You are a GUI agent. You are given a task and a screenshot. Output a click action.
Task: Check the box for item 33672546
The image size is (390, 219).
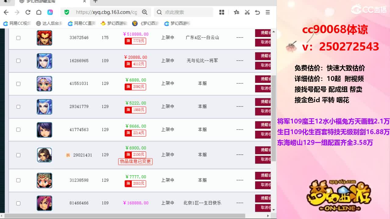coord(18,38)
